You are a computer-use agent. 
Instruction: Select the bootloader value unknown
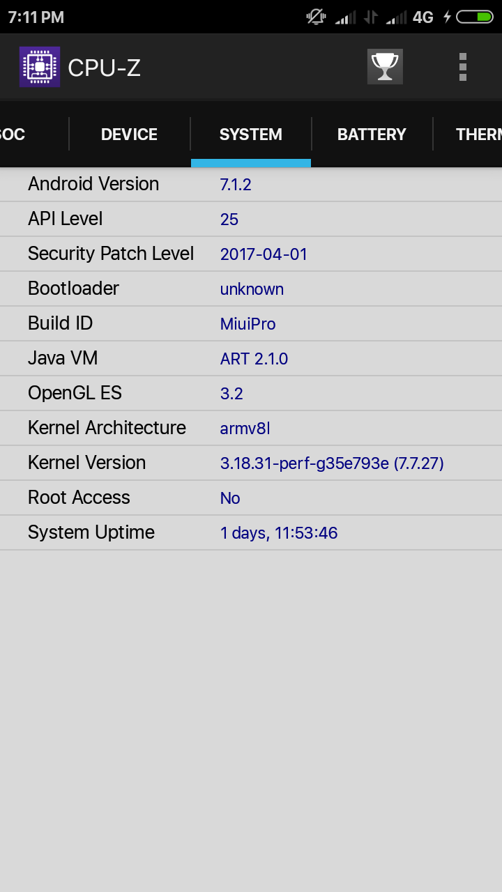click(252, 289)
